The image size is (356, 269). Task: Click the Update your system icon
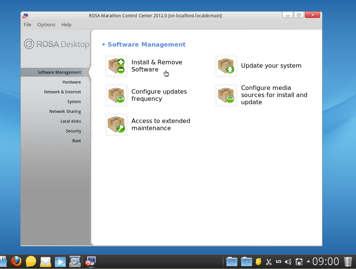[x=226, y=66]
